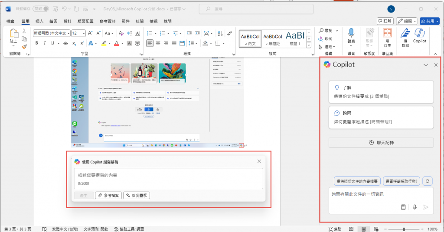Click 取代 replace button

325,39
